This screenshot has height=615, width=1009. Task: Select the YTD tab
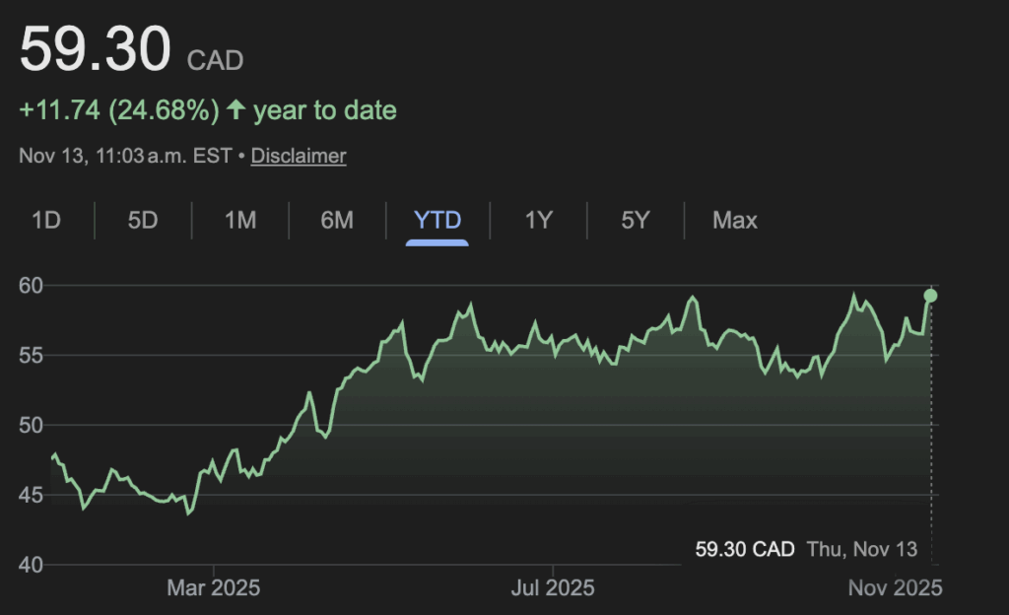437,220
